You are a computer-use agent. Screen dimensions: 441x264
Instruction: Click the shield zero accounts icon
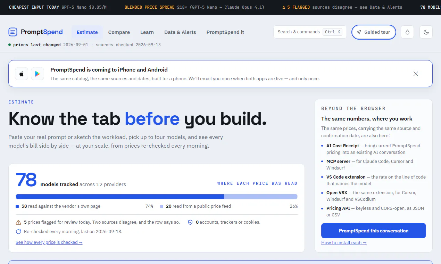coord(190,222)
